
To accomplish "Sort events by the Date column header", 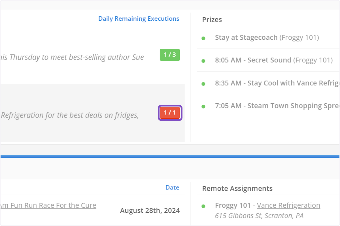I will pyautogui.click(x=172, y=187).
